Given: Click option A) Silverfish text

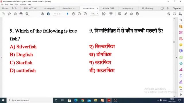Looking at the screenshot, I should pos(23,47).
